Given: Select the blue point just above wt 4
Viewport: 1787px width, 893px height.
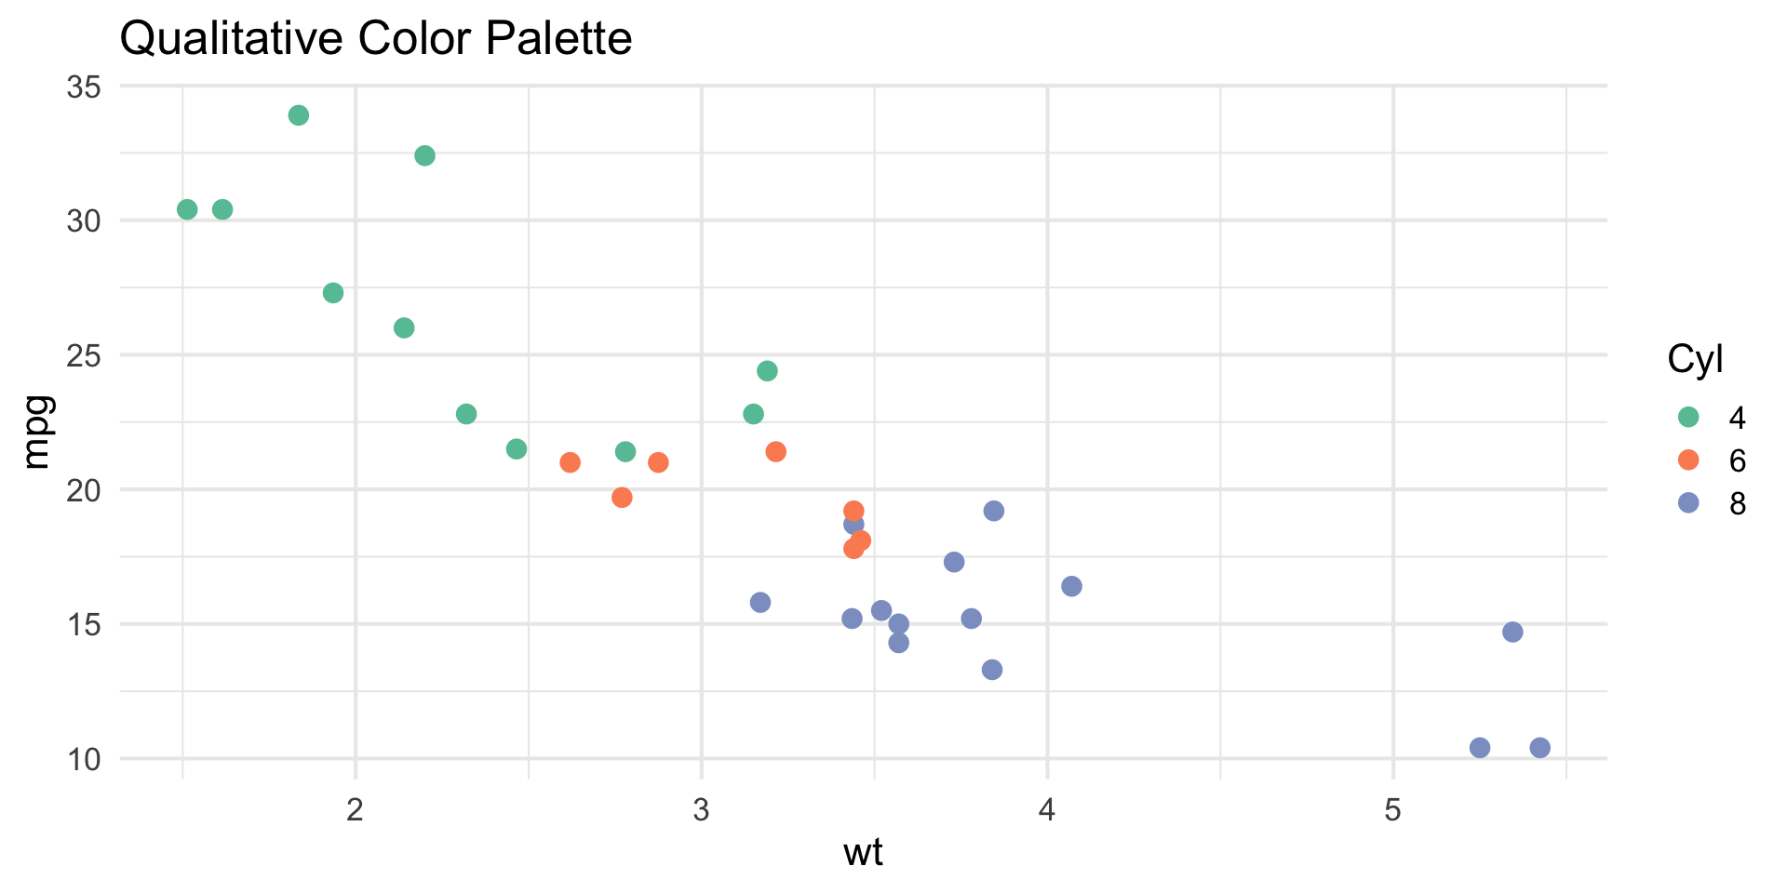Looking at the screenshot, I should pyautogui.click(x=1071, y=586).
